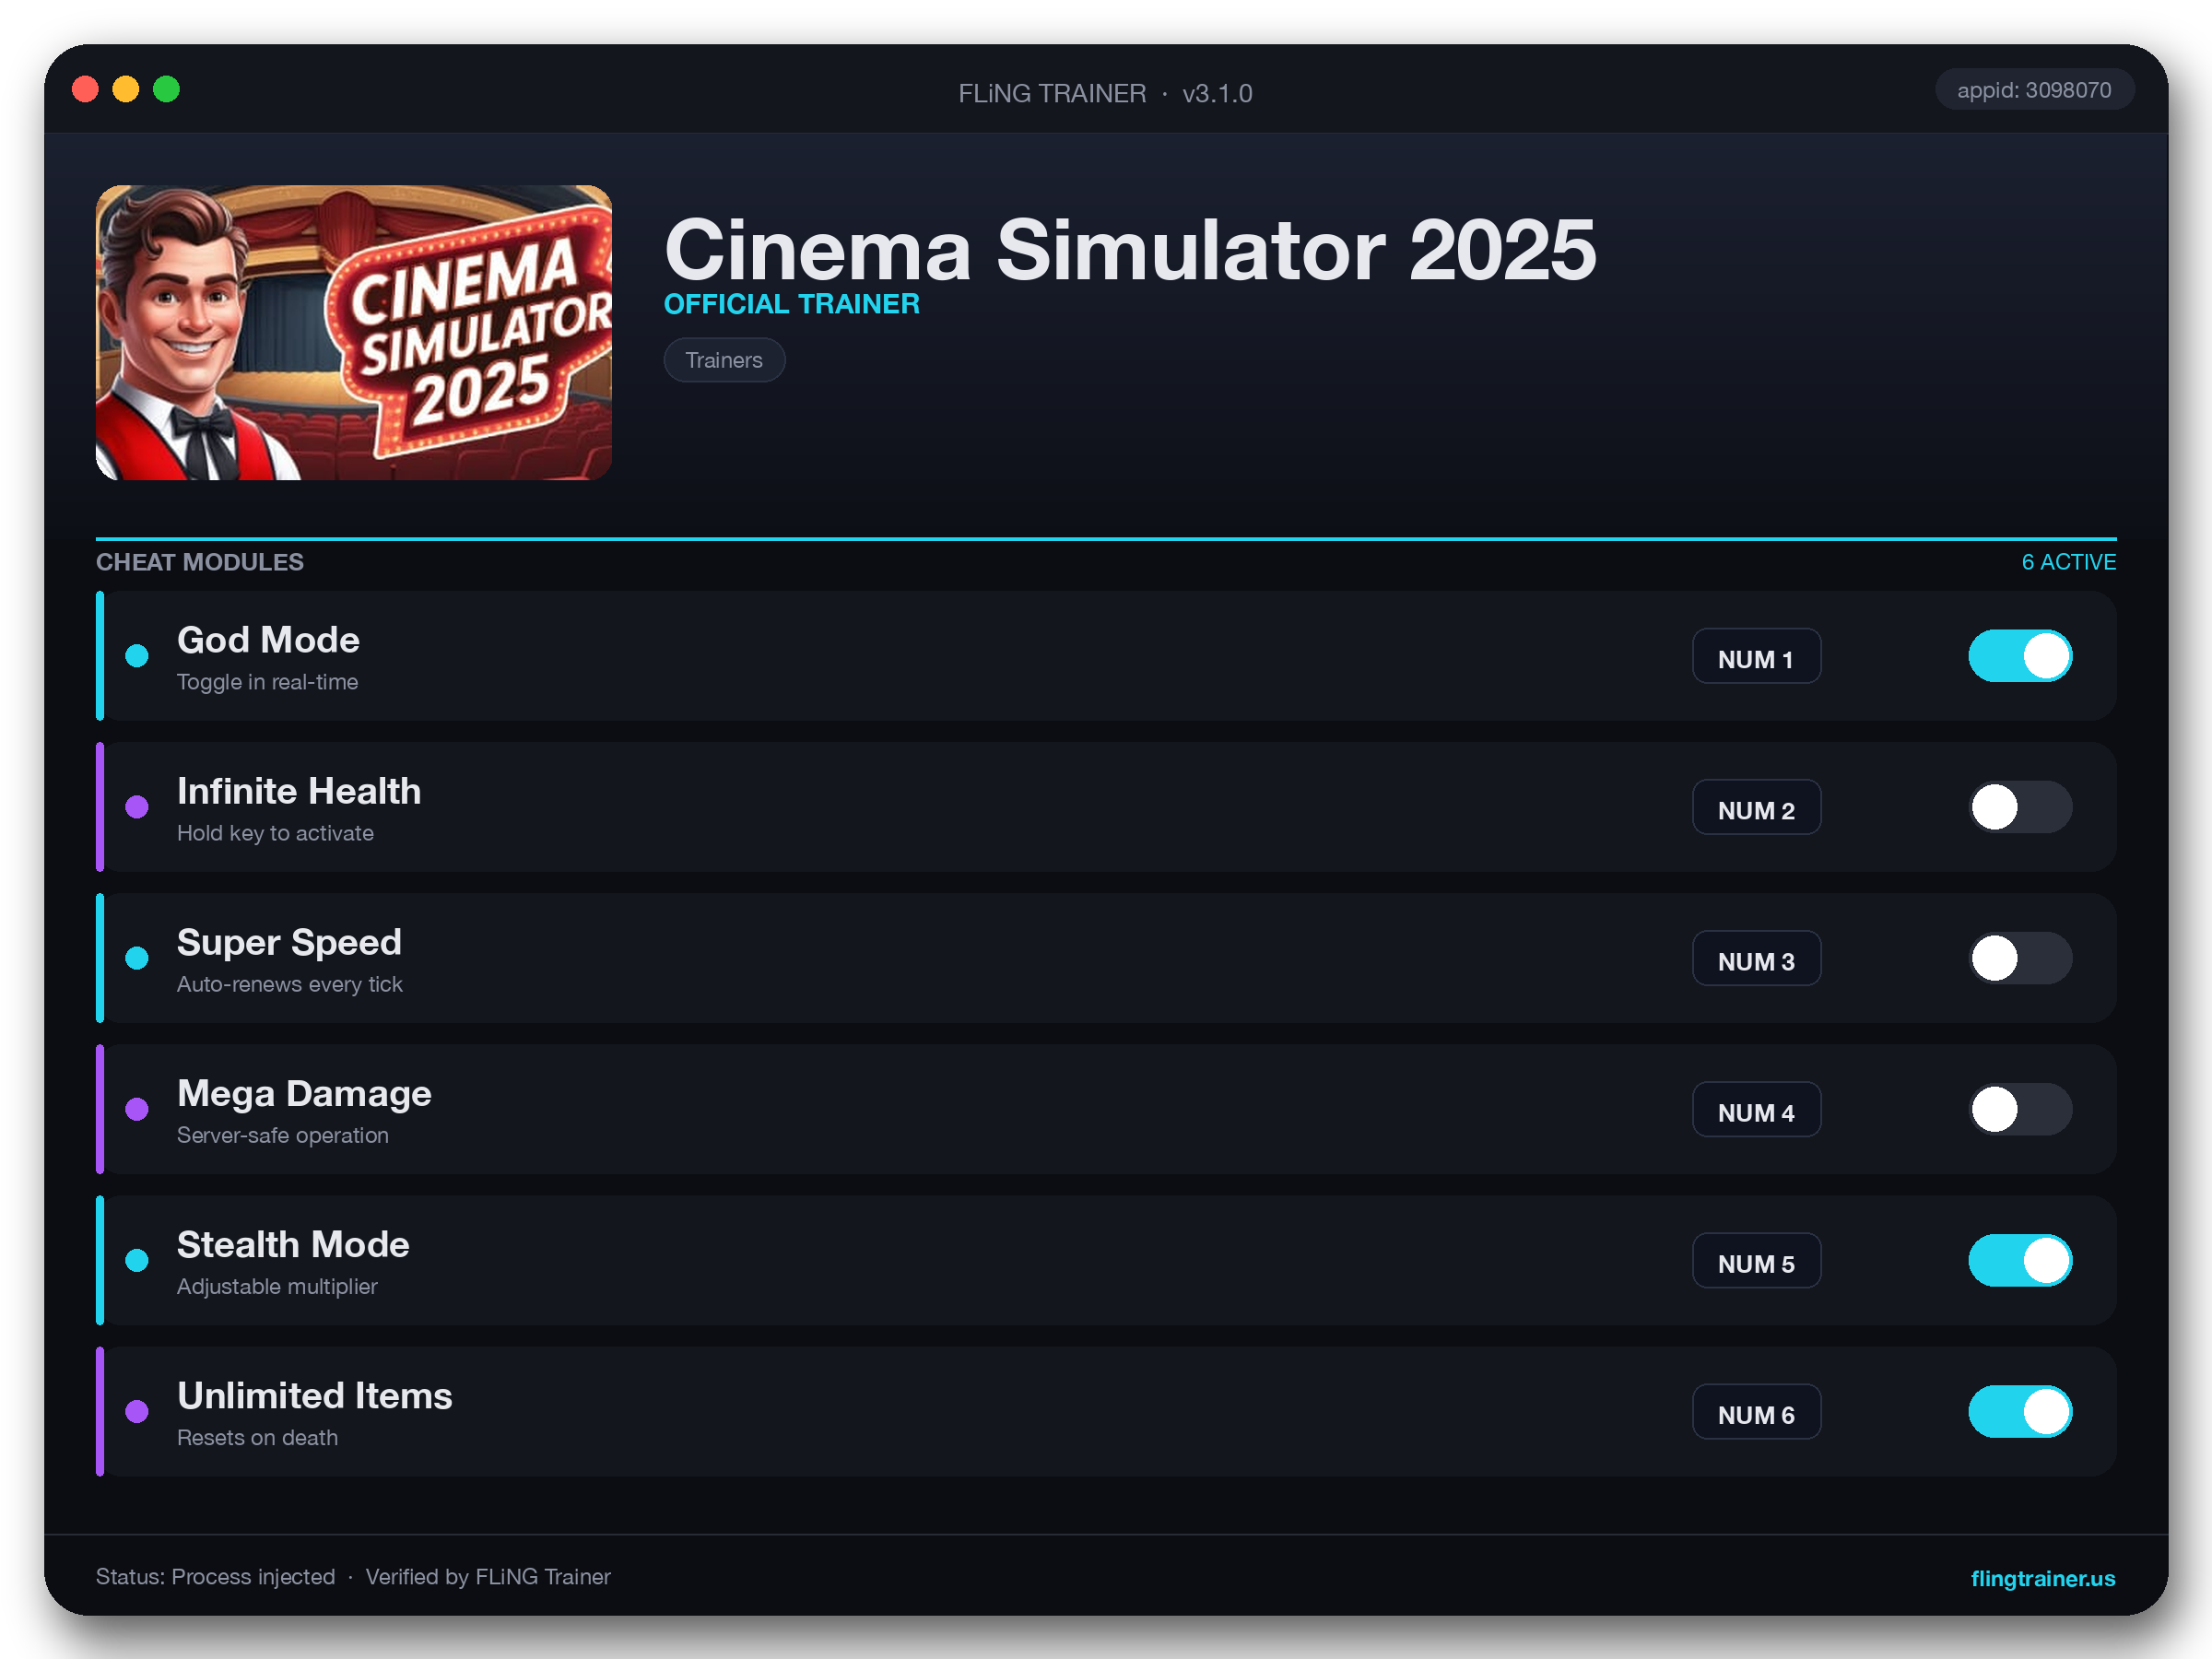
Task: Rebind the NUM 5 hotkey
Action: [1756, 1260]
